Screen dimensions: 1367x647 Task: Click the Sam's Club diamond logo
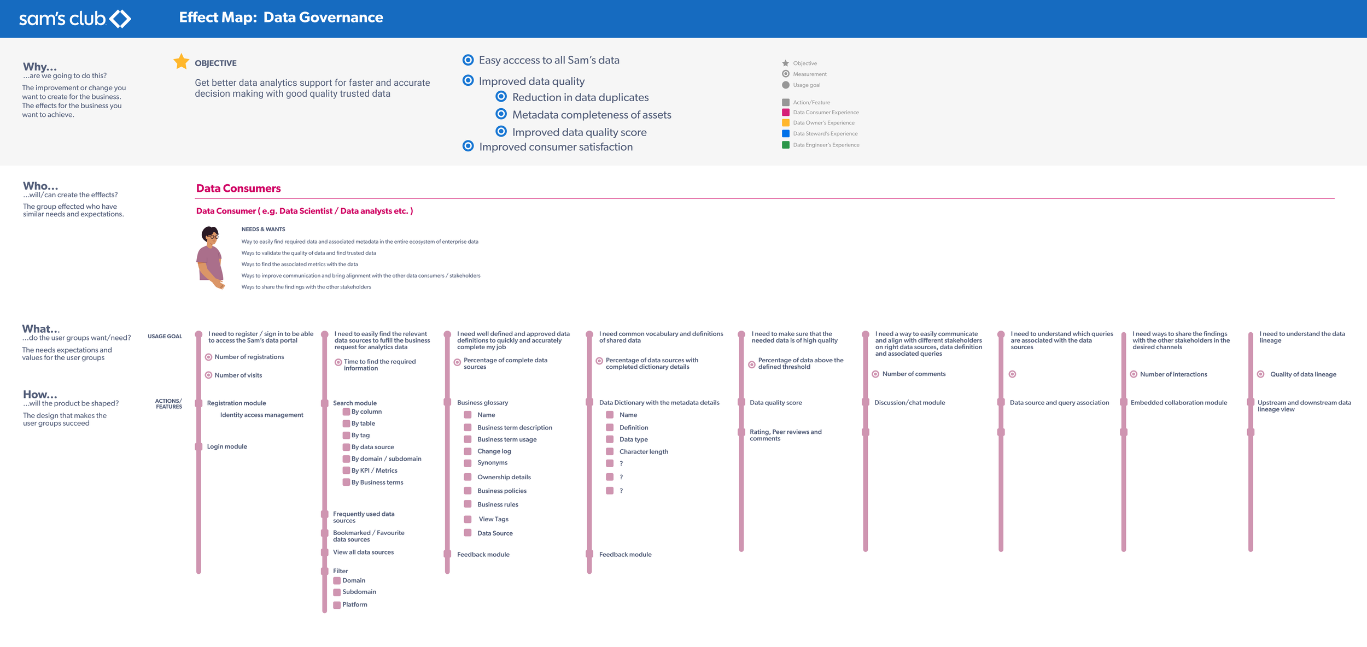(120, 19)
